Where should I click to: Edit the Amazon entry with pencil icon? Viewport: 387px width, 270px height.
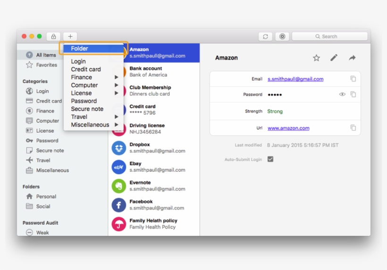pyautogui.click(x=334, y=58)
